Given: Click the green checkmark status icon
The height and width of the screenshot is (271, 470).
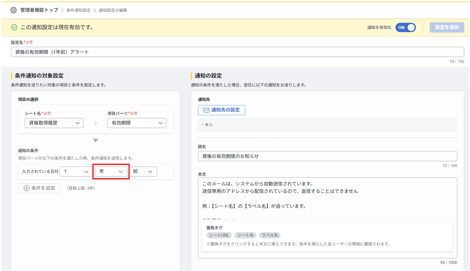Looking at the screenshot, I should click(x=14, y=27).
